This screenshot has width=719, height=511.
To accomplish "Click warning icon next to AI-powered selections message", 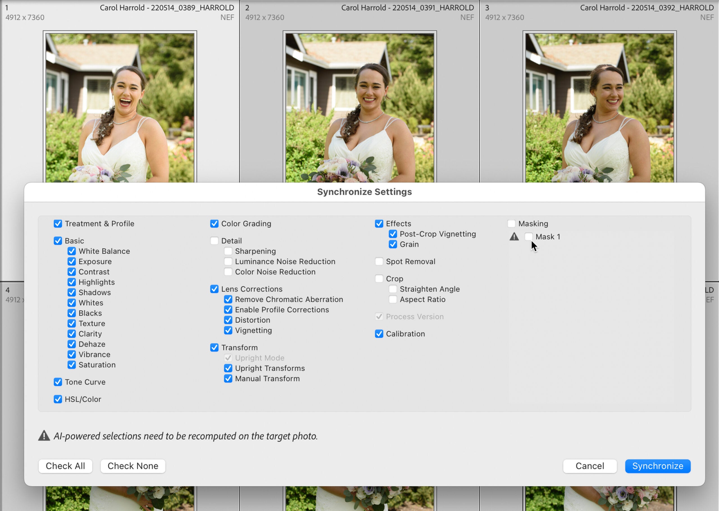I will coord(44,436).
